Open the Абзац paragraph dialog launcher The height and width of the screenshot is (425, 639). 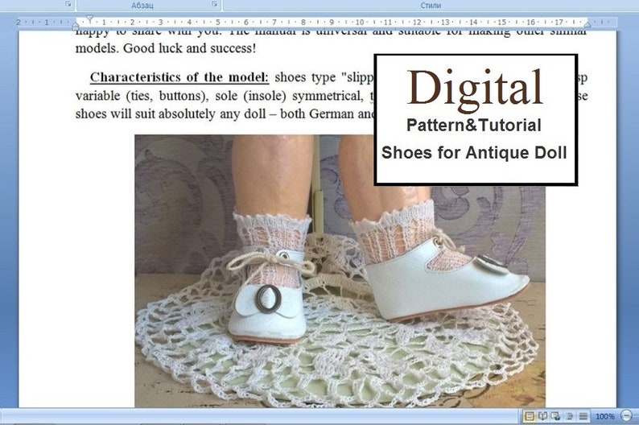214,5
